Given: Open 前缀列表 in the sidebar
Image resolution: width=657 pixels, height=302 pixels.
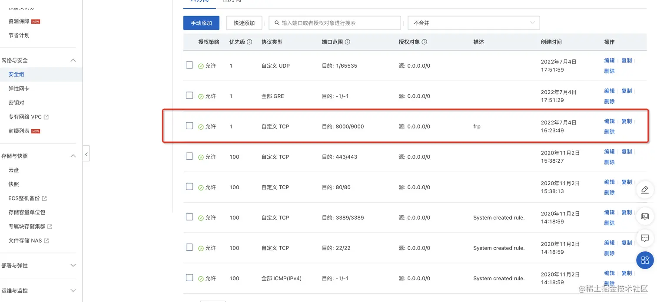Looking at the screenshot, I should (x=19, y=131).
